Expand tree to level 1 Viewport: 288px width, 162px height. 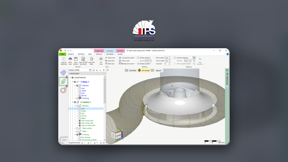pyautogui.click(x=83, y=143)
